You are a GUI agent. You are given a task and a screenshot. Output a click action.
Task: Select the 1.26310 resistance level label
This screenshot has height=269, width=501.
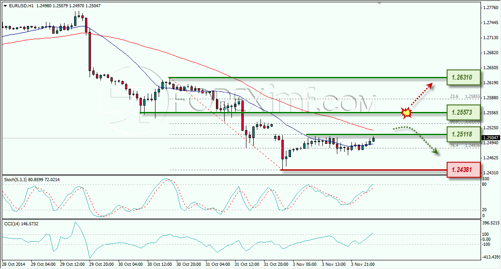pyautogui.click(x=463, y=77)
